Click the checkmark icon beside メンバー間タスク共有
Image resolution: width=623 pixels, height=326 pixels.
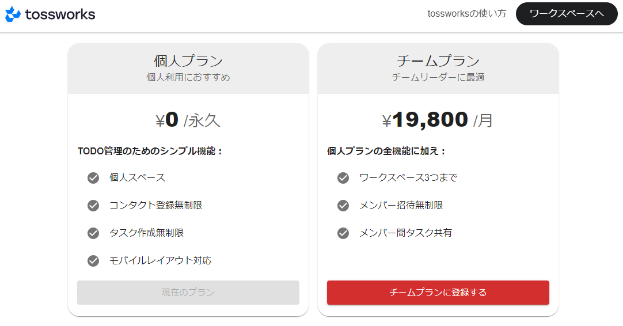point(343,233)
